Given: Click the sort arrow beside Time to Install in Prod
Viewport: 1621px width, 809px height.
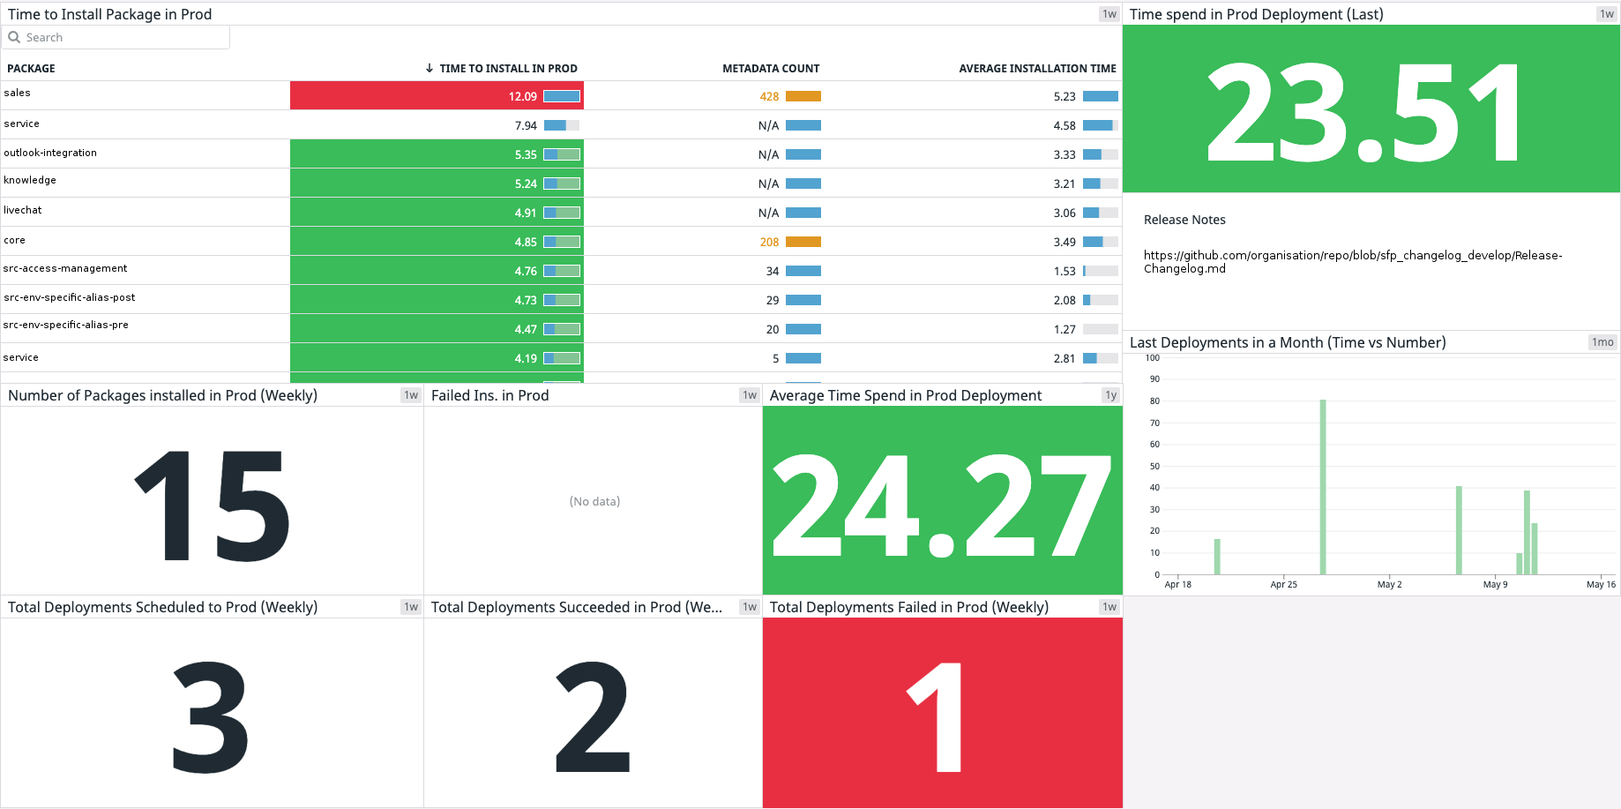Looking at the screenshot, I should pos(430,68).
